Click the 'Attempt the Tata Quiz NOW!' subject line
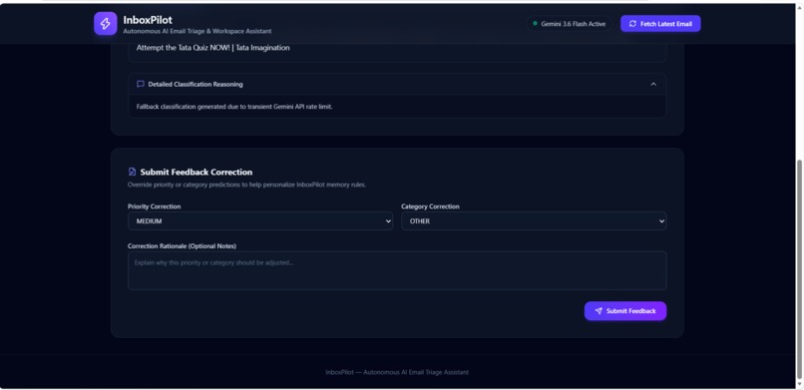 coord(212,48)
